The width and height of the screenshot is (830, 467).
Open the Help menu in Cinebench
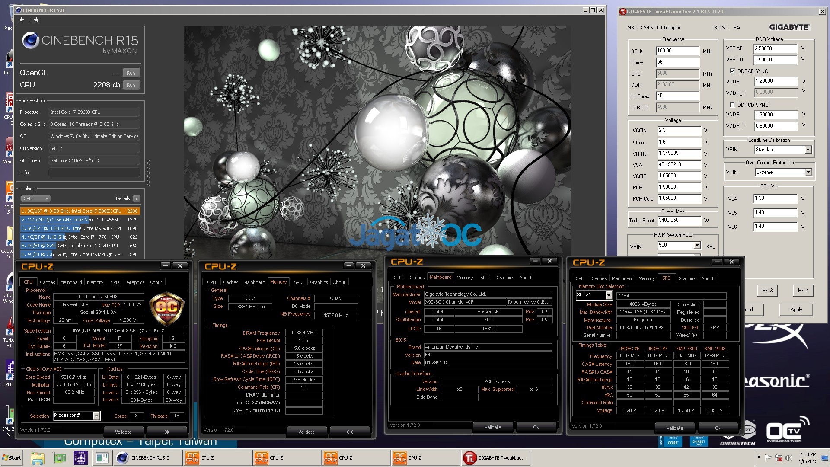[35, 19]
